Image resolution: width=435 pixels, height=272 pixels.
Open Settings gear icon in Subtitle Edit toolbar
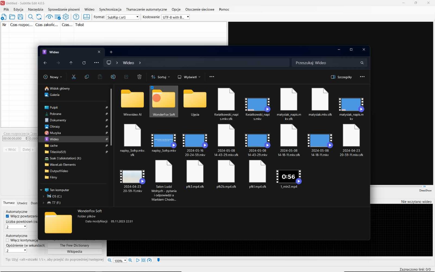pos(66,17)
